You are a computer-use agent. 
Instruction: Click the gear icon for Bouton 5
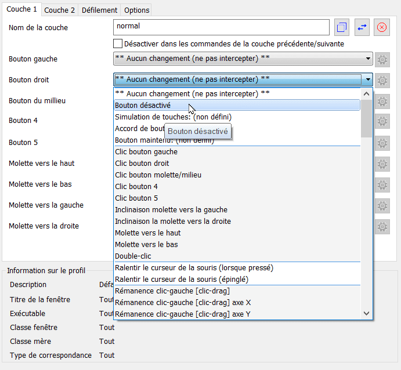point(382,143)
